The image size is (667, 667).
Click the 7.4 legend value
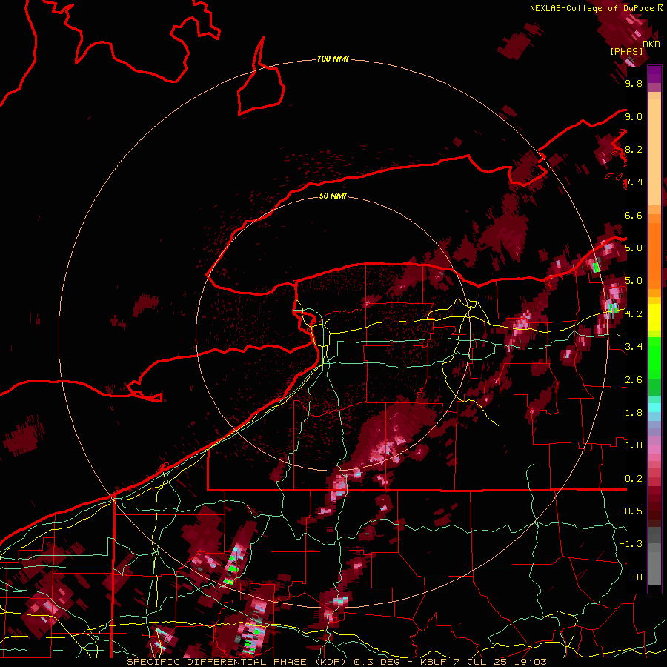click(634, 182)
